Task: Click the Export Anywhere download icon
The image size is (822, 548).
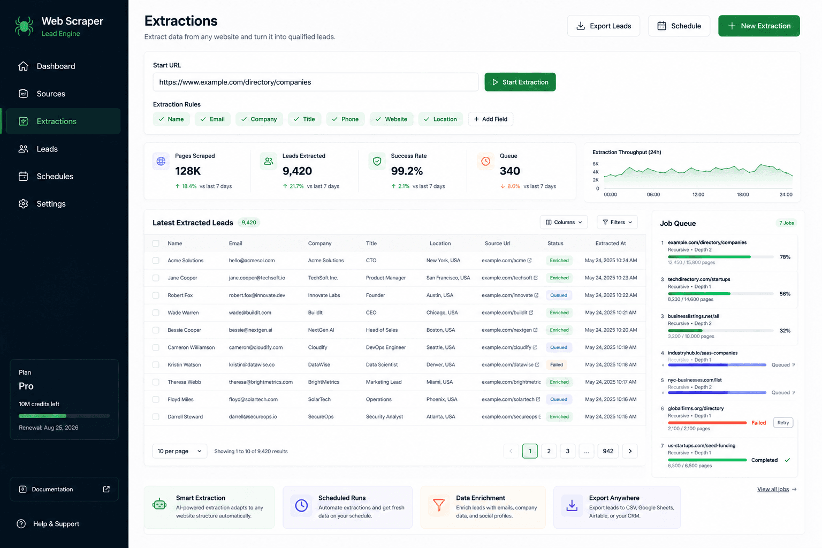Action: coord(572,505)
